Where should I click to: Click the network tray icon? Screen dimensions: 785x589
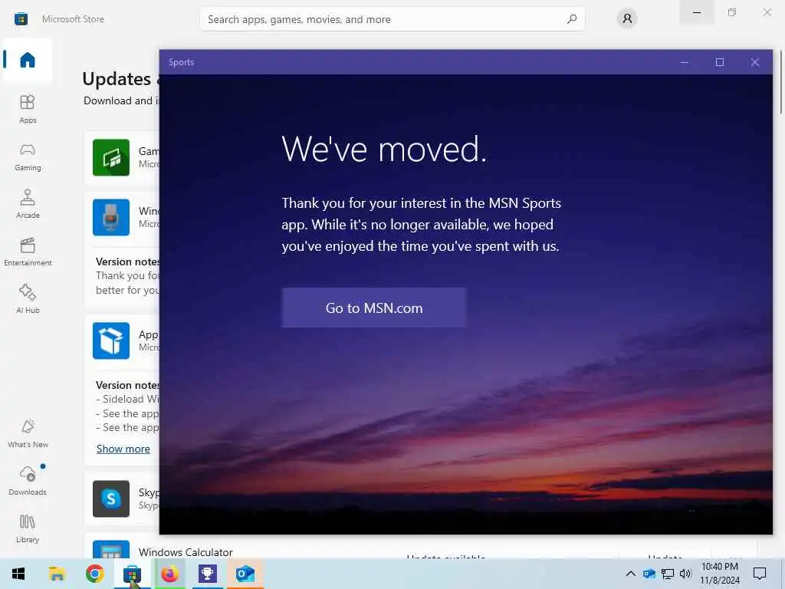668,574
